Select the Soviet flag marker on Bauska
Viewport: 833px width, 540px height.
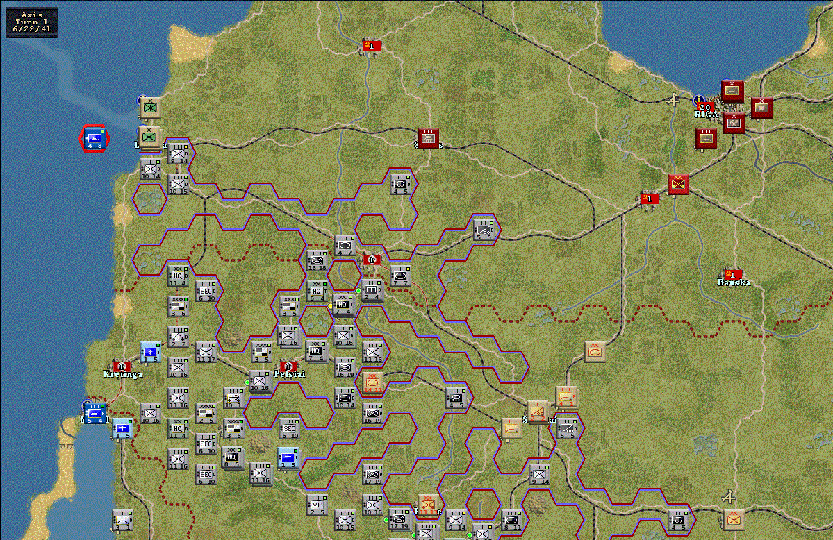click(x=732, y=275)
